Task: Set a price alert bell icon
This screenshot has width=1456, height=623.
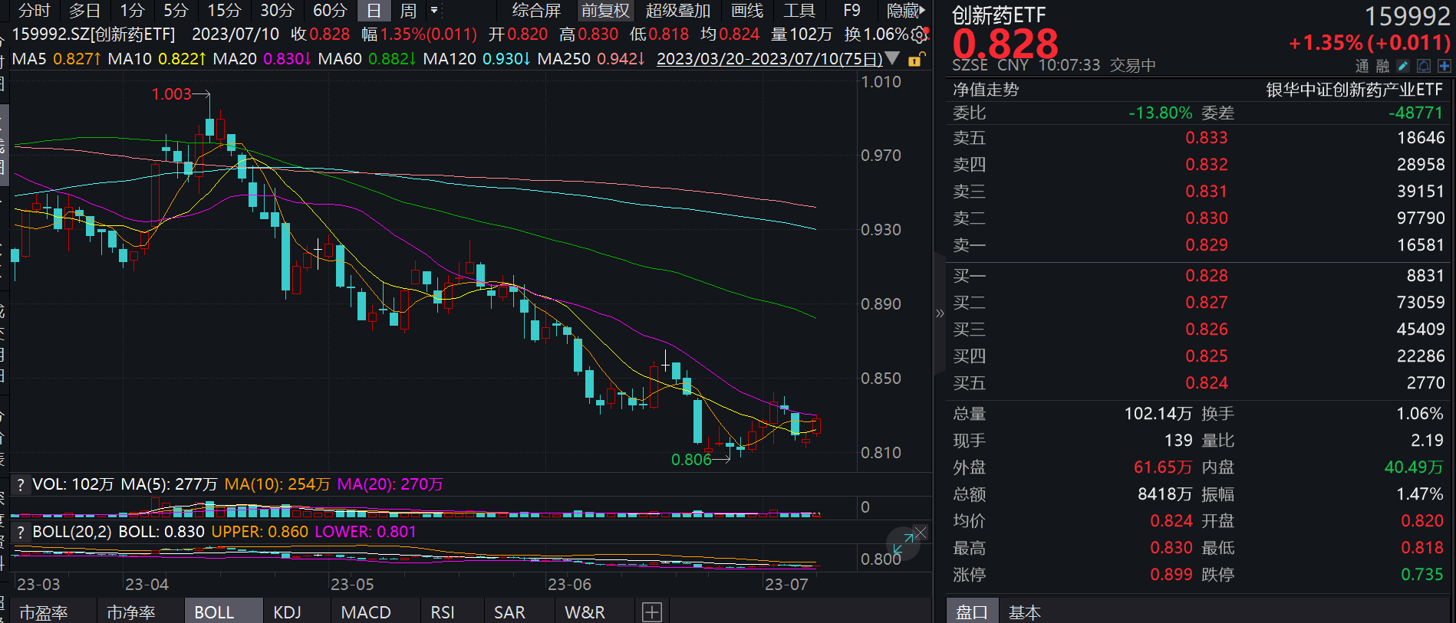Action: [x=1424, y=66]
